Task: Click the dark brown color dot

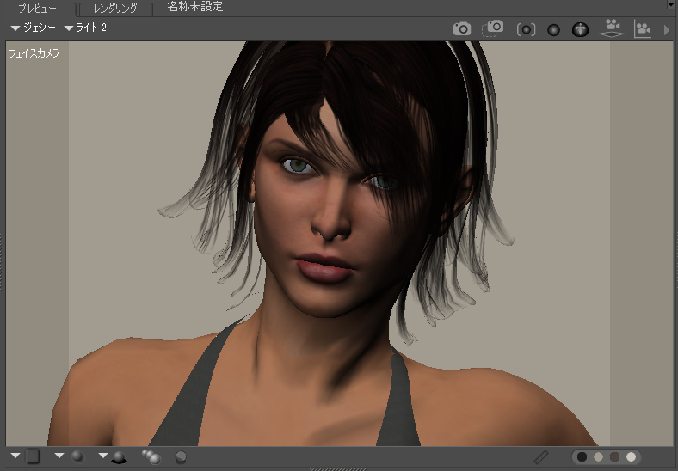Action: tap(614, 456)
